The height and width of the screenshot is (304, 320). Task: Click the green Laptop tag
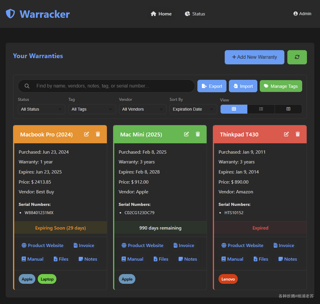tap(47, 279)
